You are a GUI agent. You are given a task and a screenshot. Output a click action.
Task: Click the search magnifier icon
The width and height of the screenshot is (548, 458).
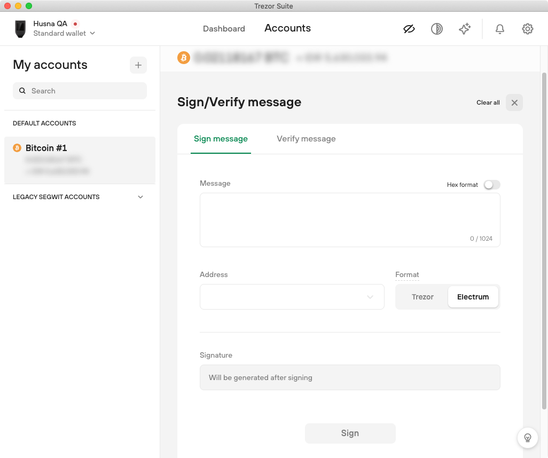pyautogui.click(x=22, y=91)
